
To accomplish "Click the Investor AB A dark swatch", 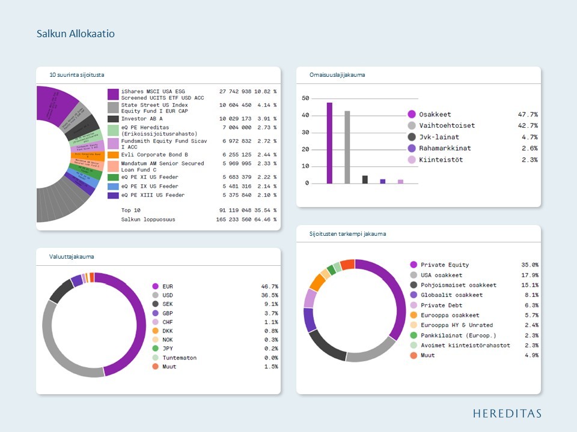I will pos(113,119).
